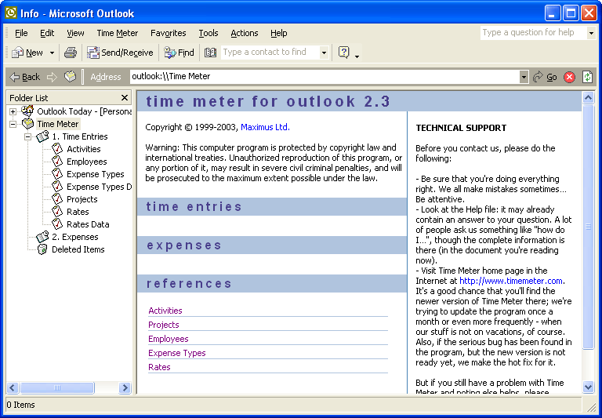
Task: Click folder list scroll right arrow
Action: pos(125,387)
